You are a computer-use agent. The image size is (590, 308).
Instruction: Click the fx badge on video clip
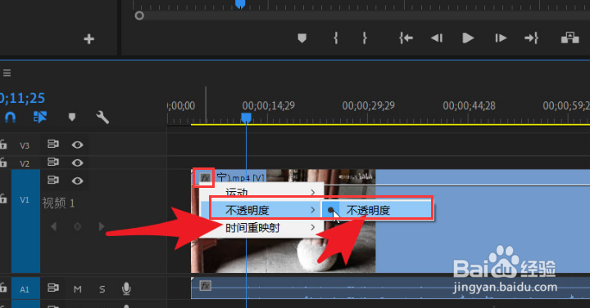pyautogui.click(x=205, y=177)
